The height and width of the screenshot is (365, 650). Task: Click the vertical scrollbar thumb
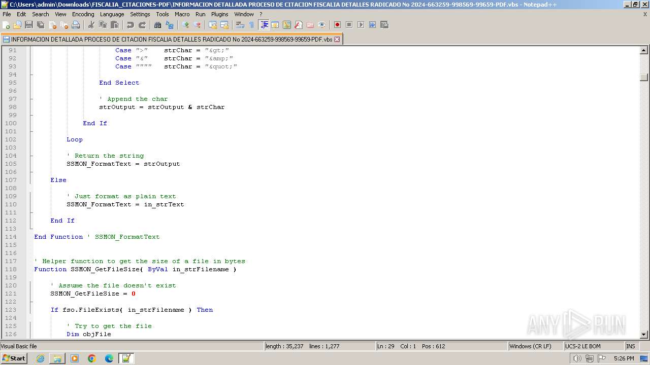click(x=644, y=77)
